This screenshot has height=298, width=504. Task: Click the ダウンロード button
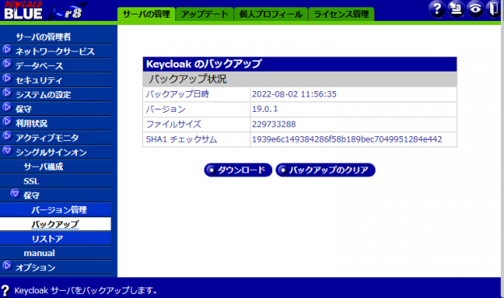click(237, 170)
